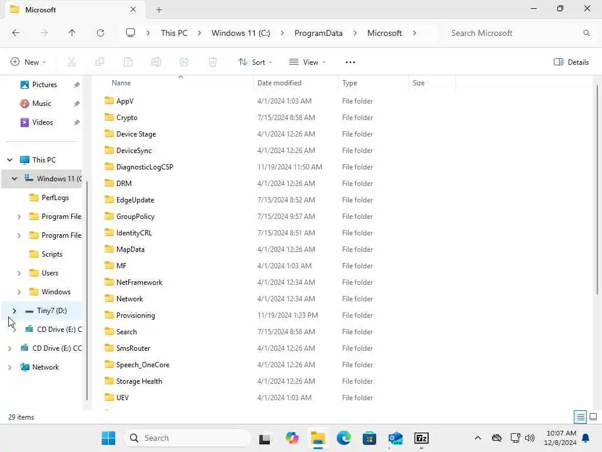Open the Sort options dropdown

click(255, 62)
